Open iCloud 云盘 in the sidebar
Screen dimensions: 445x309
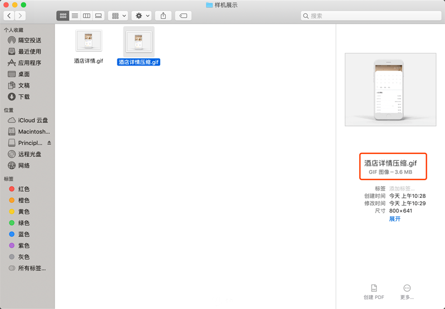point(27,120)
